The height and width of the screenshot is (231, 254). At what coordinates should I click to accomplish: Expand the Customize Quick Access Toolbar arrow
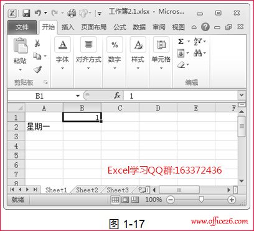coord(100,14)
